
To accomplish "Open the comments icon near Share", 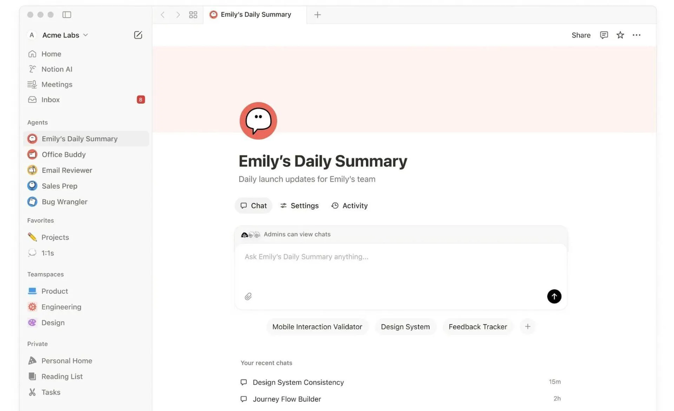I will point(603,35).
